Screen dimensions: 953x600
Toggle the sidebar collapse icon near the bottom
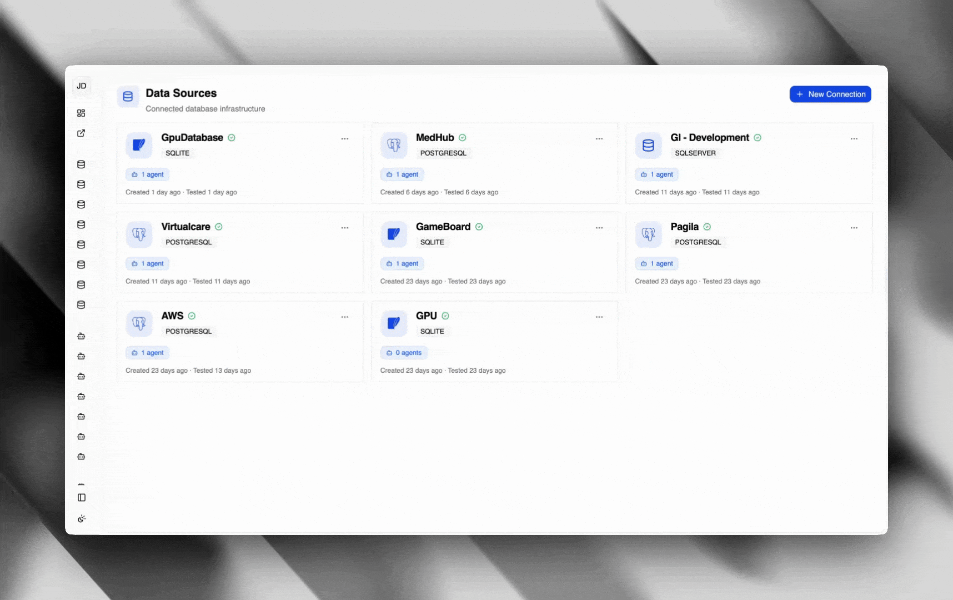coord(82,497)
